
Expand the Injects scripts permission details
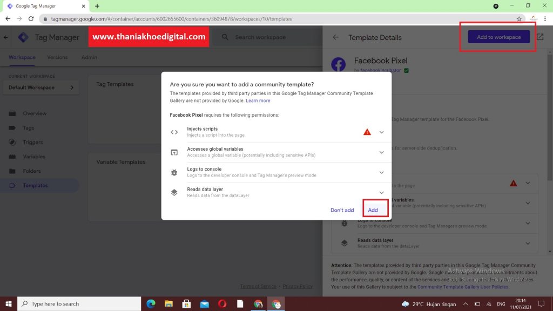(x=381, y=132)
